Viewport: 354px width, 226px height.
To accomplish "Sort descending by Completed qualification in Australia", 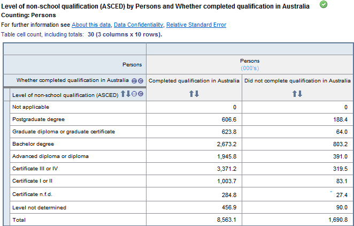I will tap(197, 94).
